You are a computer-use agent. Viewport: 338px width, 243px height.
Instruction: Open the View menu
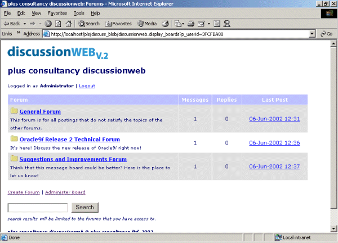click(37, 13)
